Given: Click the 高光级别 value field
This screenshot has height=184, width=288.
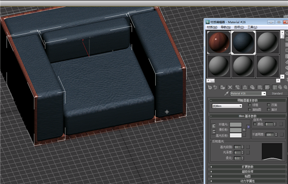Looking at the screenshot, I should click(237, 147).
